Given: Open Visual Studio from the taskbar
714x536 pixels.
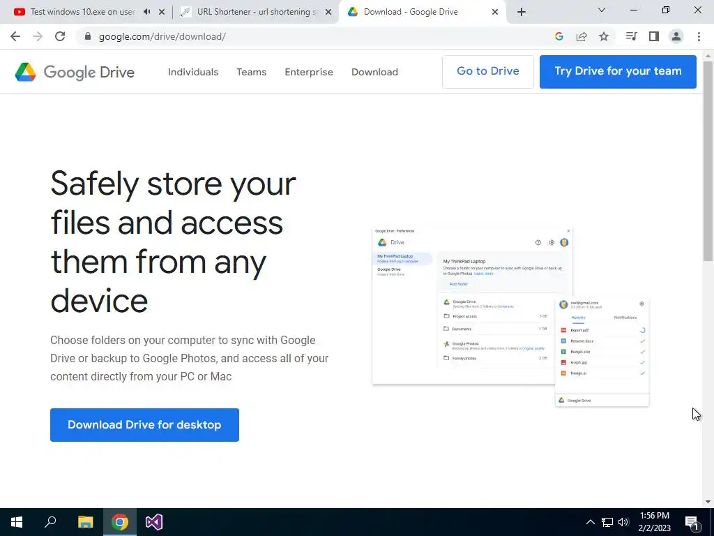Looking at the screenshot, I should (x=154, y=522).
